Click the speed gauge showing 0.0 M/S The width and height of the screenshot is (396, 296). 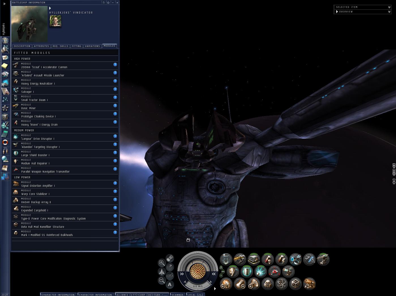[x=198, y=286]
